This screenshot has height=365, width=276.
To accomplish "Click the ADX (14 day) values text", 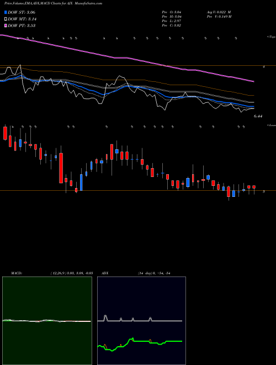I will coord(154,273).
